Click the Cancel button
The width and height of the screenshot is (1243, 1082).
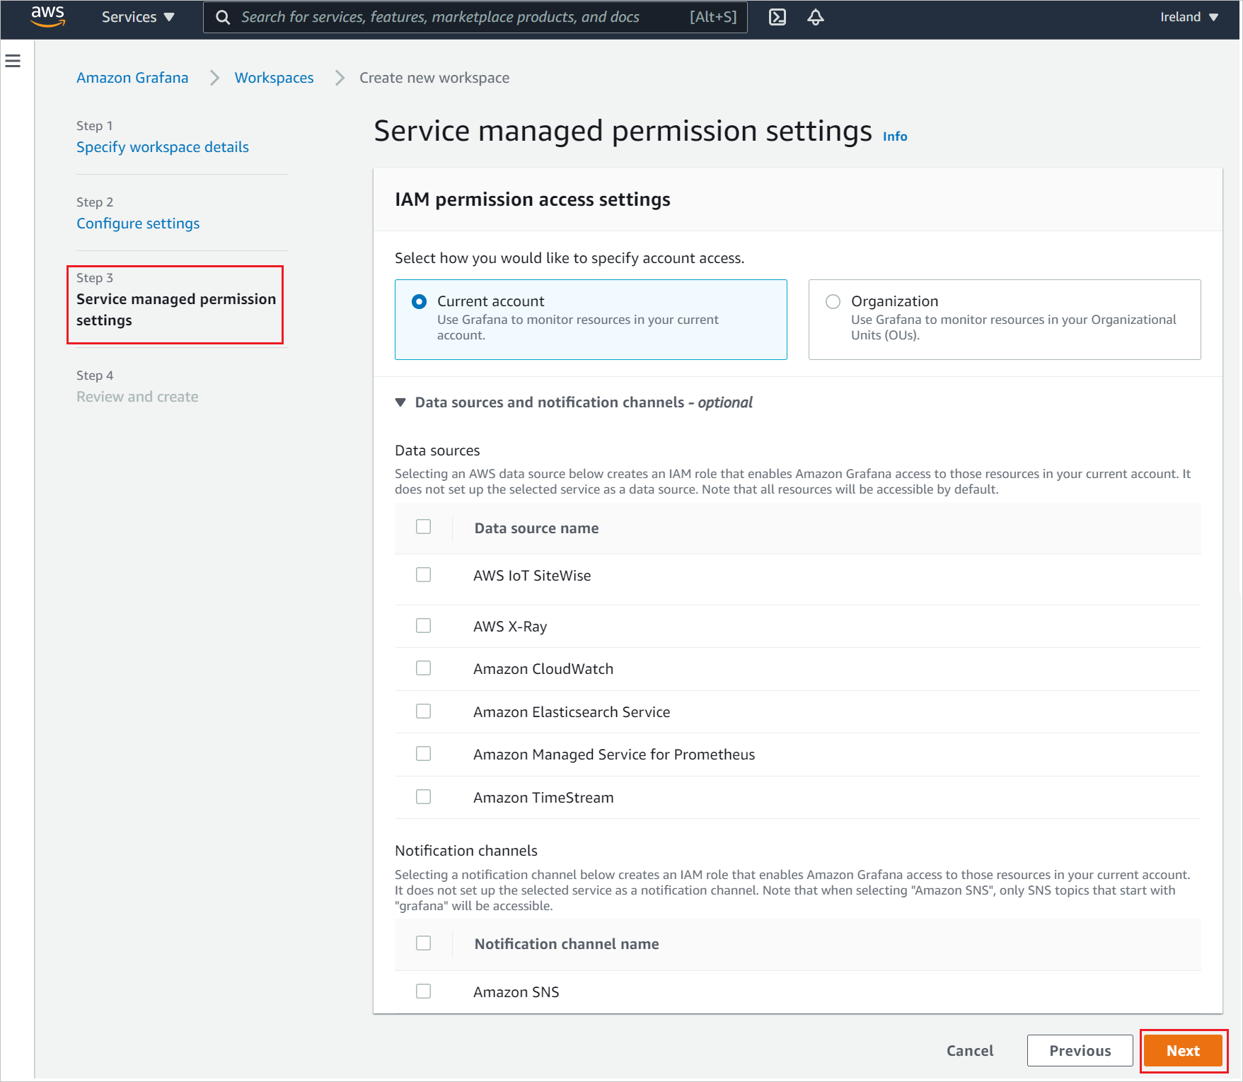[970, 1051]
